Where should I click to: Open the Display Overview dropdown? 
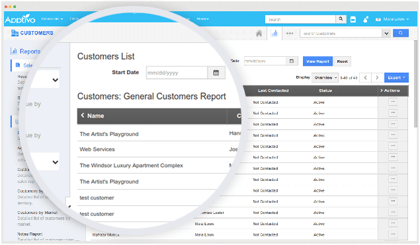[325, 77]
